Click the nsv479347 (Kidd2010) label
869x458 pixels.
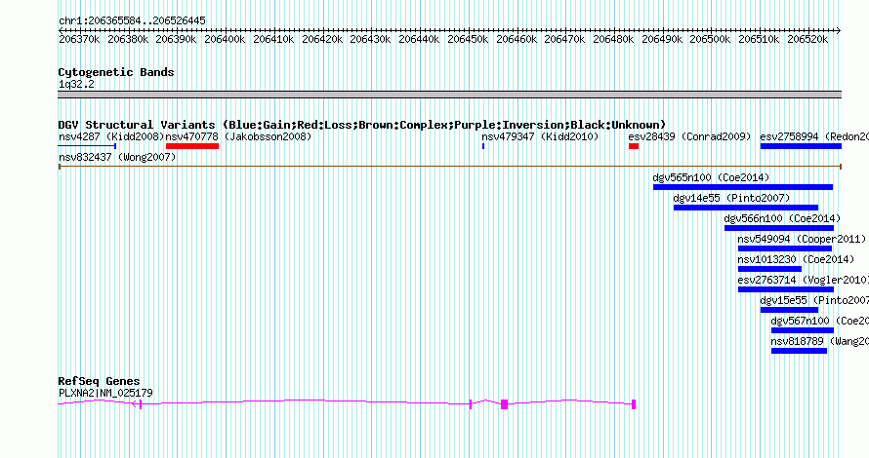[540, 136]
